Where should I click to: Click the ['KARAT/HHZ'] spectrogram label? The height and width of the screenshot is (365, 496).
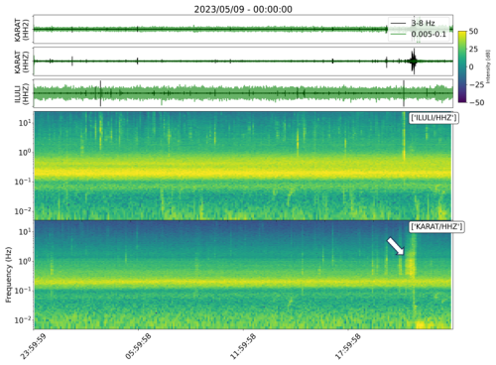tap(436, 227)
